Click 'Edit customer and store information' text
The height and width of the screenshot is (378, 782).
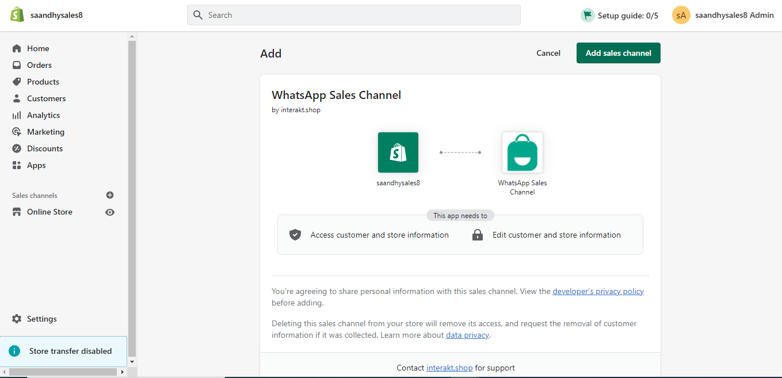[556, 235]
